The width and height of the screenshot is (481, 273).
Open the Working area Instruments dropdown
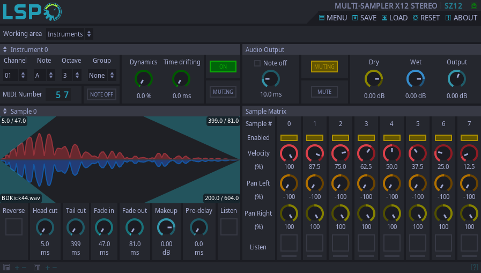tap(69, 34)
